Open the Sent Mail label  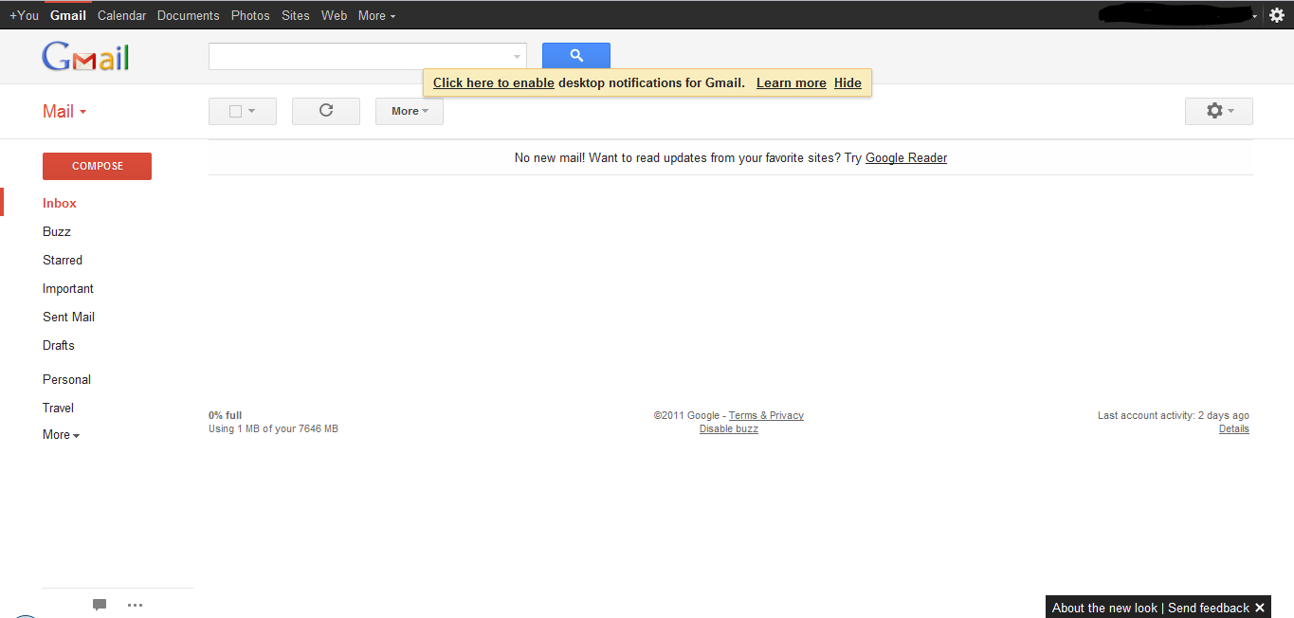(68, 317)
